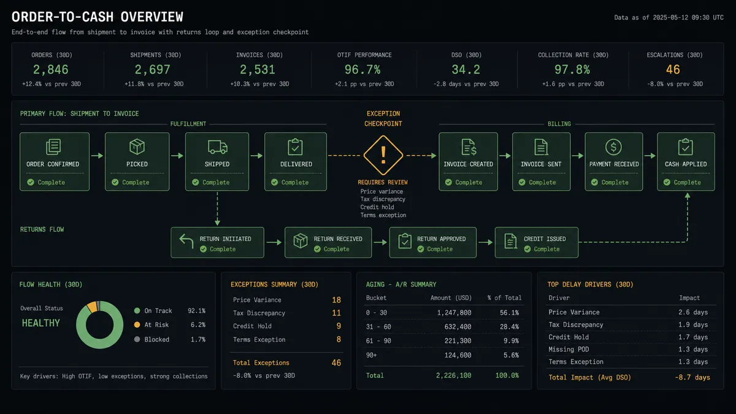Click the A/R total amount 2,226,100

tap(454, 375)
